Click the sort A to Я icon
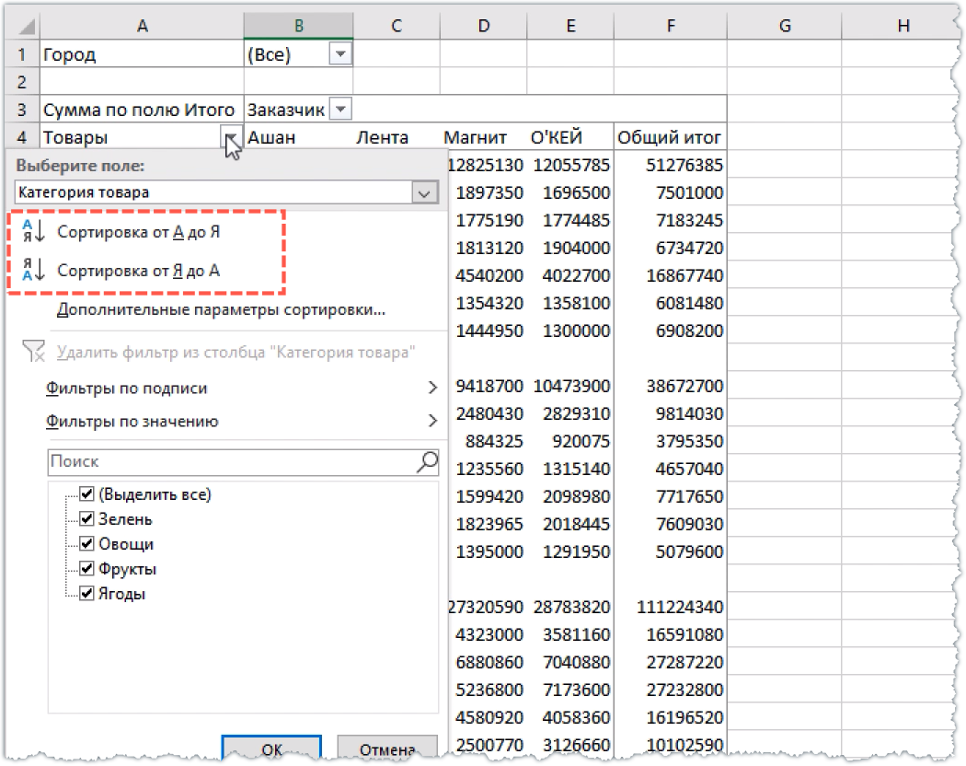The width and height of the screenshot is (966, 766). tap(33, 231)
